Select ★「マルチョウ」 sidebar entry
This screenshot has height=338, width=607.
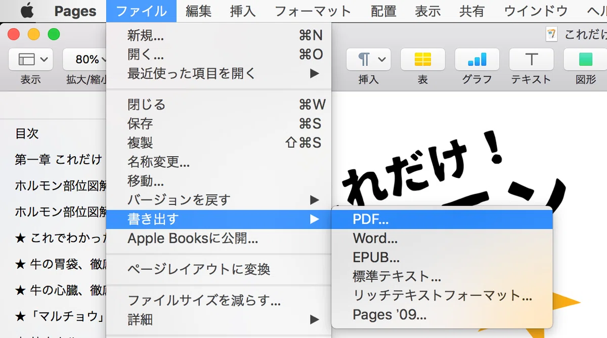click(x=60, y=317)
